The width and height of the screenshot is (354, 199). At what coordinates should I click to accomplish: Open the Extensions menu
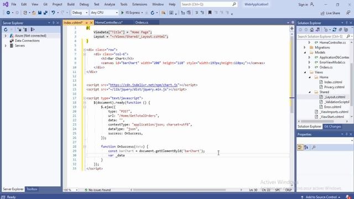[139, 4]
